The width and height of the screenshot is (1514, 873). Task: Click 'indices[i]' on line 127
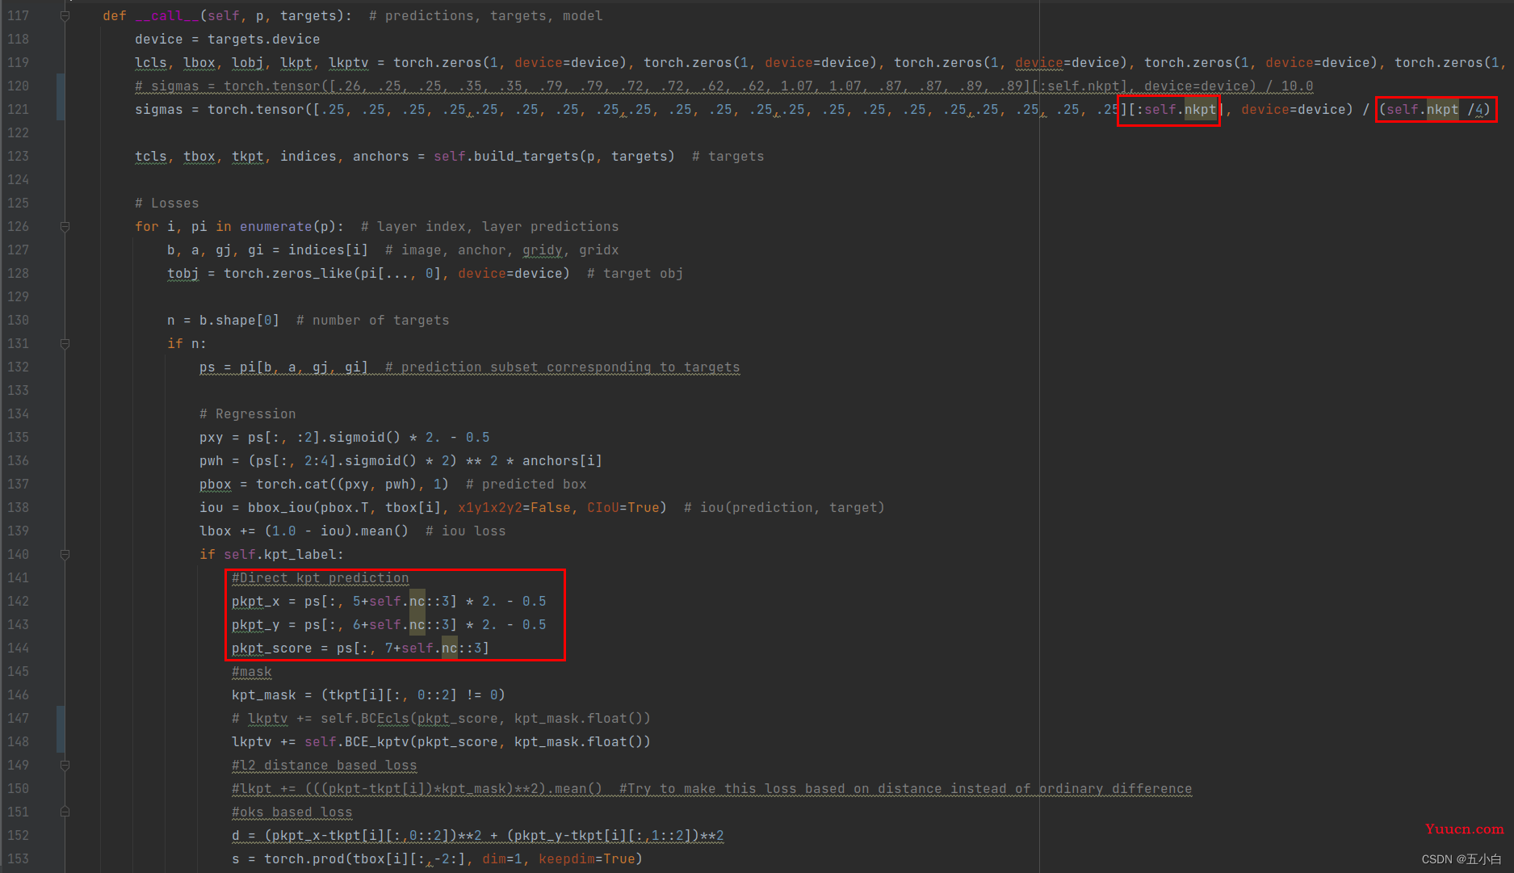coord(328,250)
